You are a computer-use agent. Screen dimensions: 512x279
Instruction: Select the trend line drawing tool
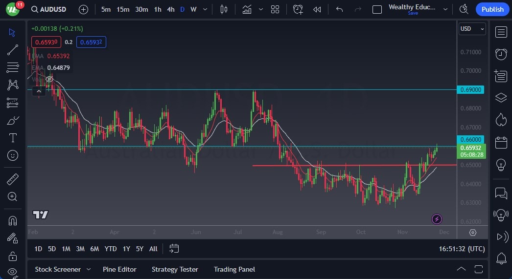(x=13, y=50)
